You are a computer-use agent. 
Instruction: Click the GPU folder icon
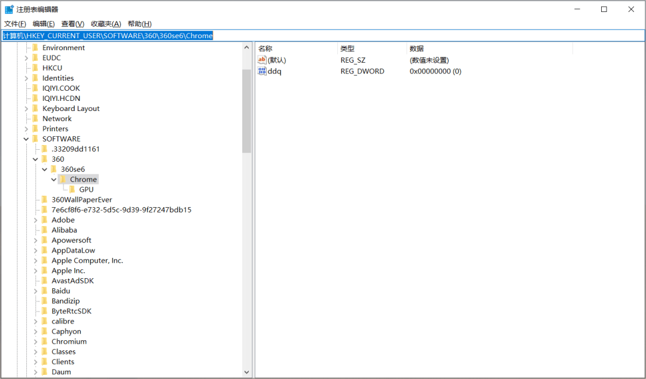[x=72, y=190]
